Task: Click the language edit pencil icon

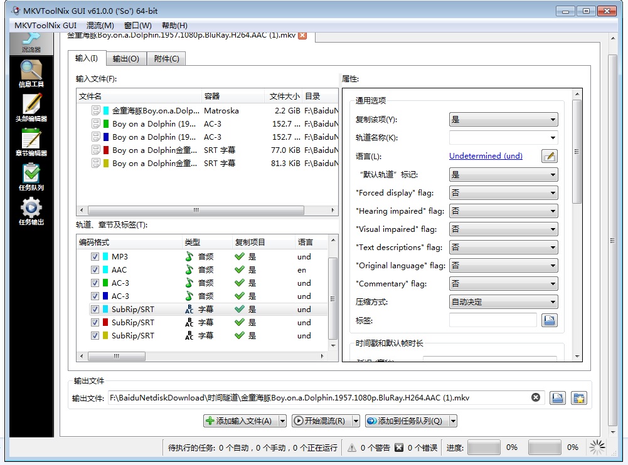Action: [549, 156]
